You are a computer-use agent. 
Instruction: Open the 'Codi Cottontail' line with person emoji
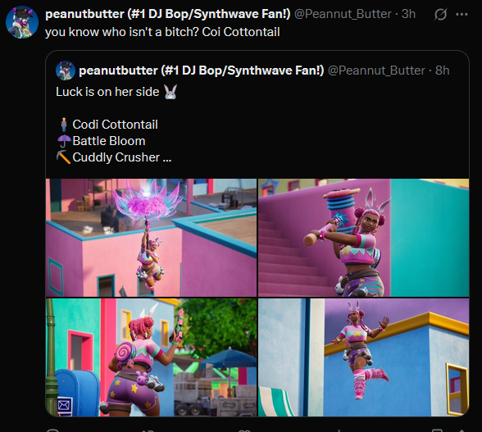[x=108, y=125]
